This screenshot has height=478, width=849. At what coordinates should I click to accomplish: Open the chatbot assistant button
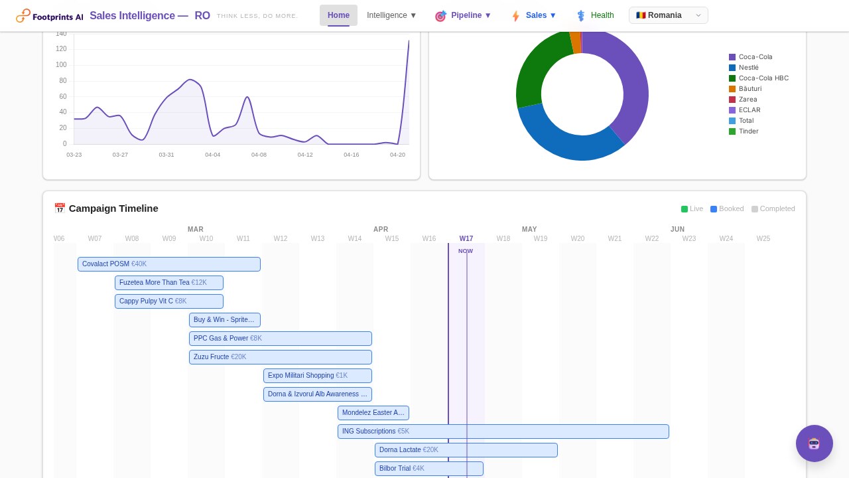(x=815, y=443)
